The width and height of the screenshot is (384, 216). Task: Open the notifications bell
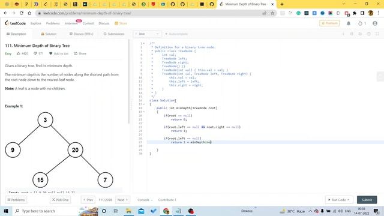tap(349, 23)
